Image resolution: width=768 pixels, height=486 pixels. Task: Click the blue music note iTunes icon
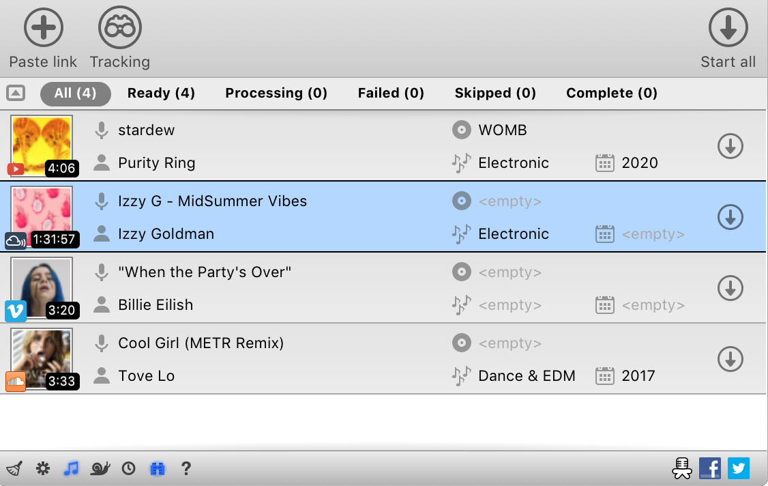(72, 468)
